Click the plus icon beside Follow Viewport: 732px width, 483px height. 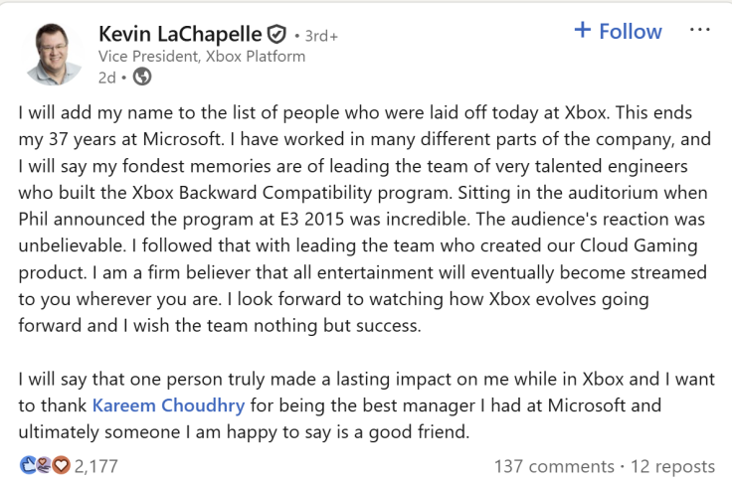point(582,30)
